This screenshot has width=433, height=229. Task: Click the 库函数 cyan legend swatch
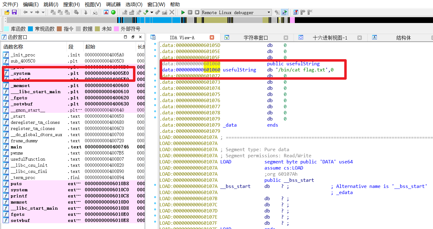[x=6, y=29]
